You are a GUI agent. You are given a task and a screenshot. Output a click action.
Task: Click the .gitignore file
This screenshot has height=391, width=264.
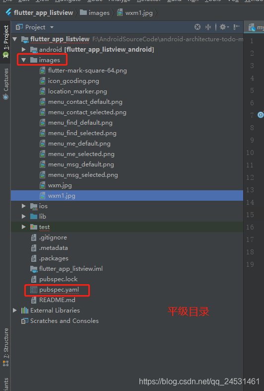click(x=53, y=237)
